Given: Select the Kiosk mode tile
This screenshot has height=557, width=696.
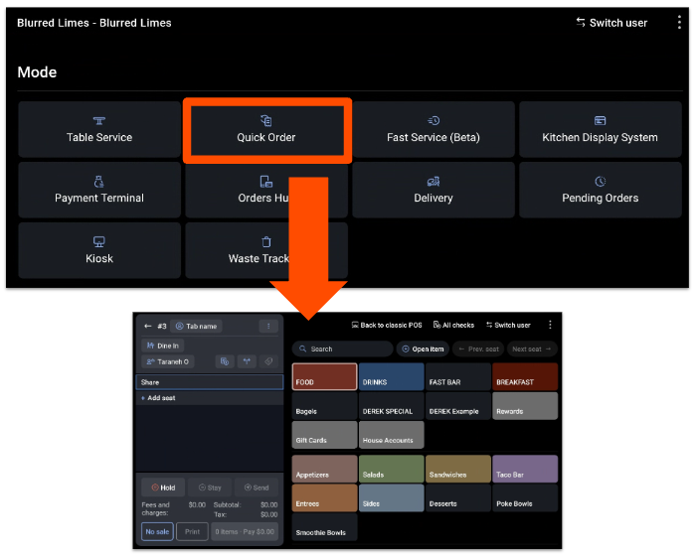Looking at the screenshot, I should click(x=99, y=250).
